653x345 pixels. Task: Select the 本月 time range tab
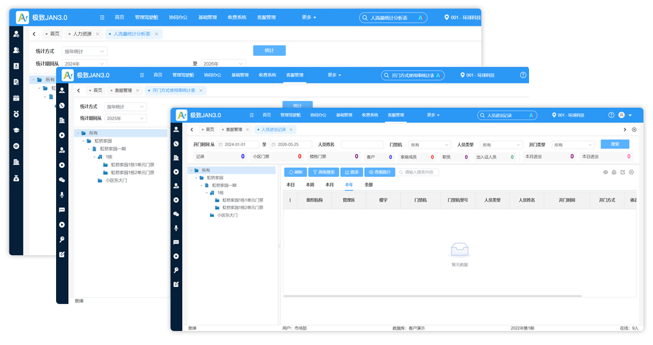click(329, 185)
